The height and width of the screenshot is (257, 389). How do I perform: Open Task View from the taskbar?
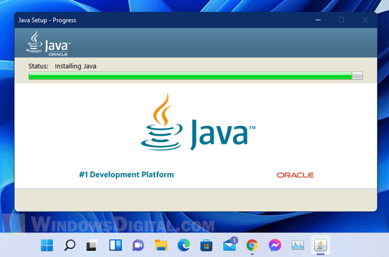tap(92, 246)
